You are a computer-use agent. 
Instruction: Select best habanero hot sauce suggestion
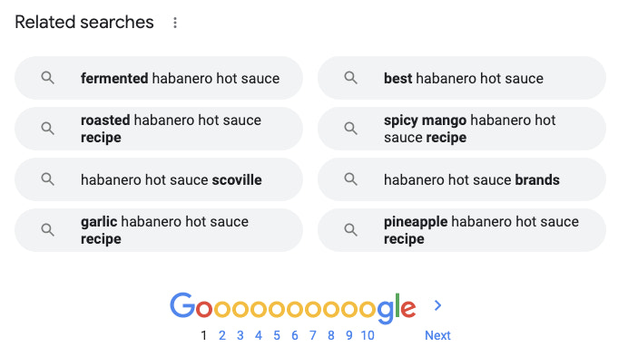pyautogui.click(x=462, y=78)
